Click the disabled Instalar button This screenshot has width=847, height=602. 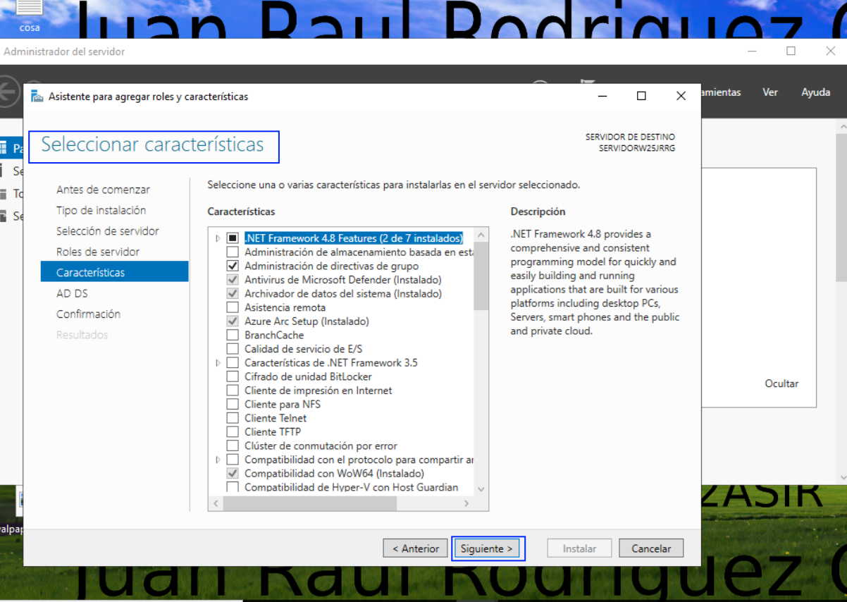tap(579, 548)
